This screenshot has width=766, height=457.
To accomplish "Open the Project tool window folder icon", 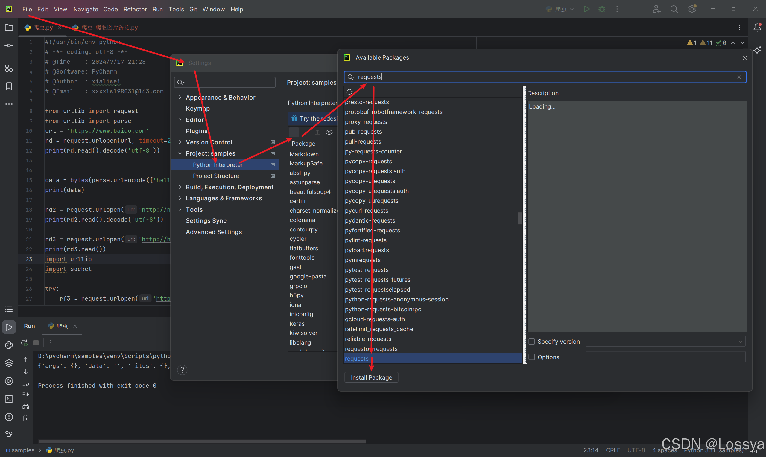I will pyautogui.click(x=9, y=28).
